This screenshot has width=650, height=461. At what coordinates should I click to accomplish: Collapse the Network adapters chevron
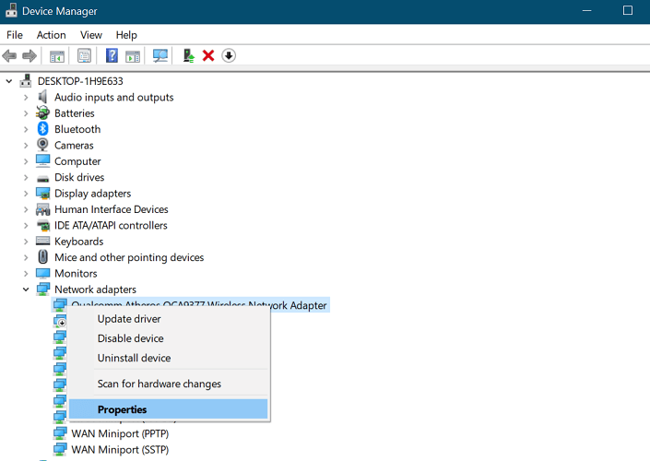point(26,290)
